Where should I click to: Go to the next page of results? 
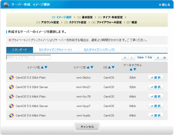[158, 58]
